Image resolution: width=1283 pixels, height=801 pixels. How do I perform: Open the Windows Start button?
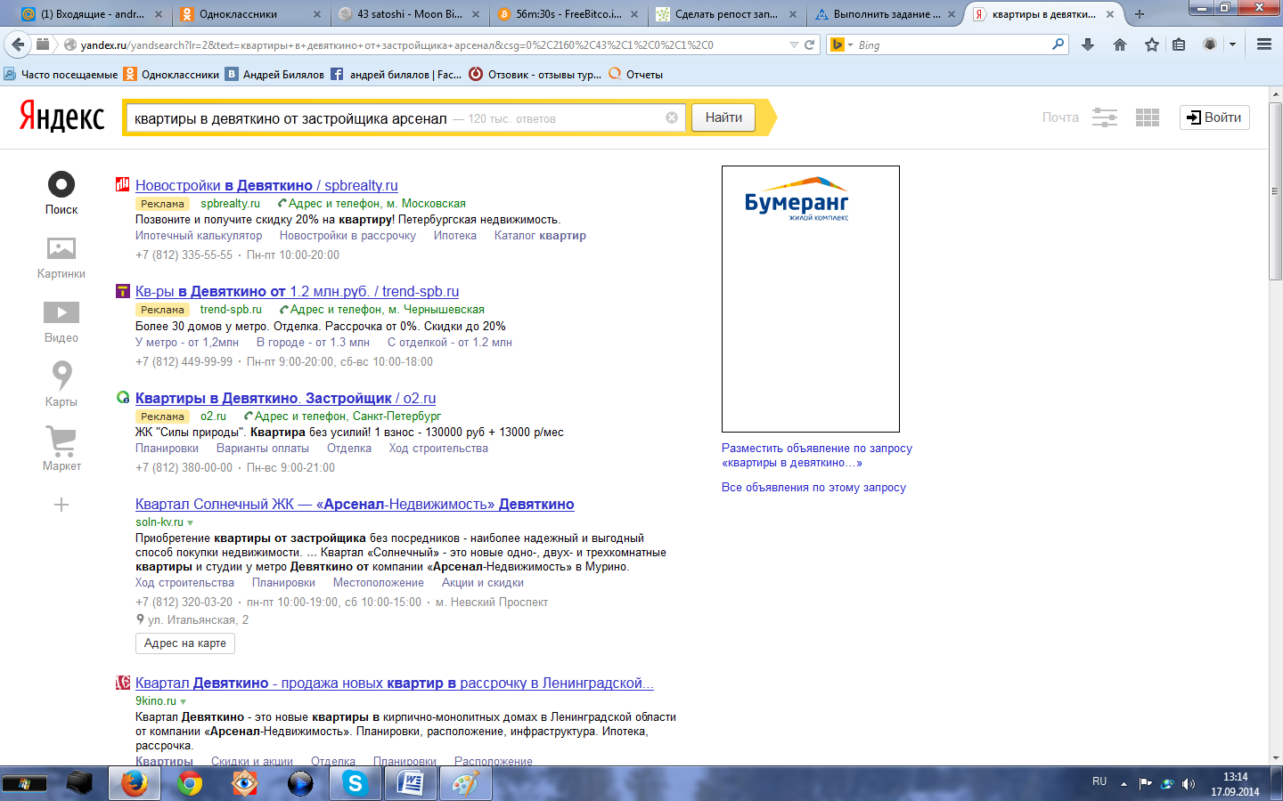click(x=24, y=783)
